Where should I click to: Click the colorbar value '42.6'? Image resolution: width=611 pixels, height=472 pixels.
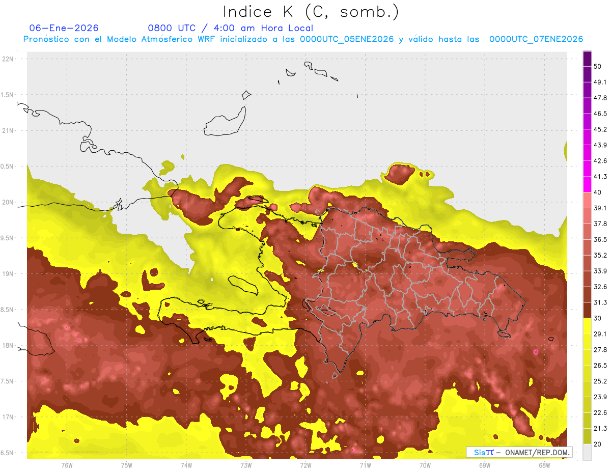pyautogui.click(x=600, y=161)
